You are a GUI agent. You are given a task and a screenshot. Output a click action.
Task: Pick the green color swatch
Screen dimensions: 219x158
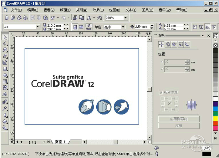point(216,114)
